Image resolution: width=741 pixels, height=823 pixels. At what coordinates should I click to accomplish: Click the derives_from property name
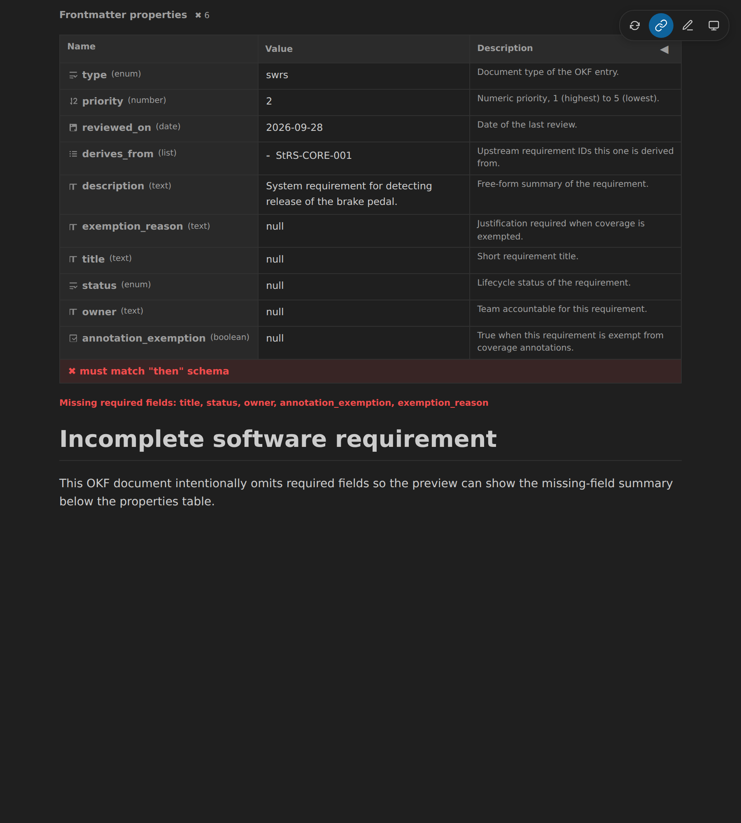(x=118, y=154)
